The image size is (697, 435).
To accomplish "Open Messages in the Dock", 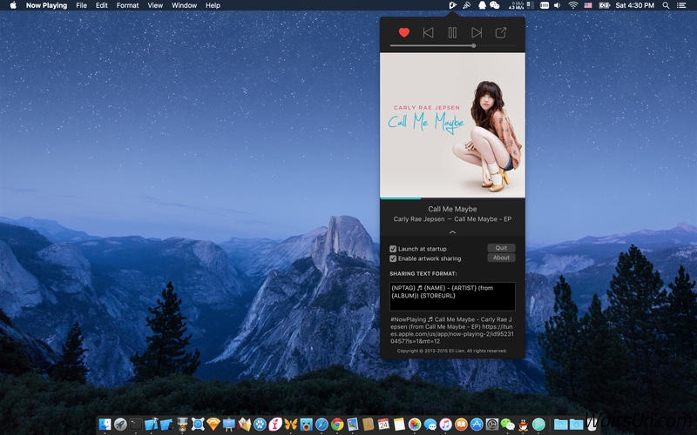I will pyautogui.click(x=430, y=425).
